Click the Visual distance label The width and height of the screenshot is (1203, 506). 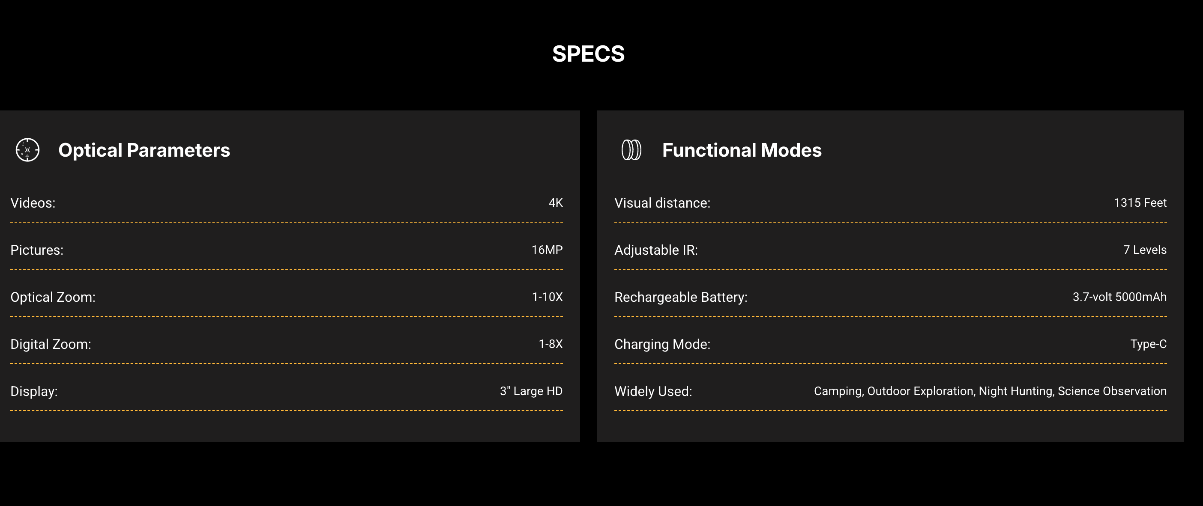(x=662, y=203)
